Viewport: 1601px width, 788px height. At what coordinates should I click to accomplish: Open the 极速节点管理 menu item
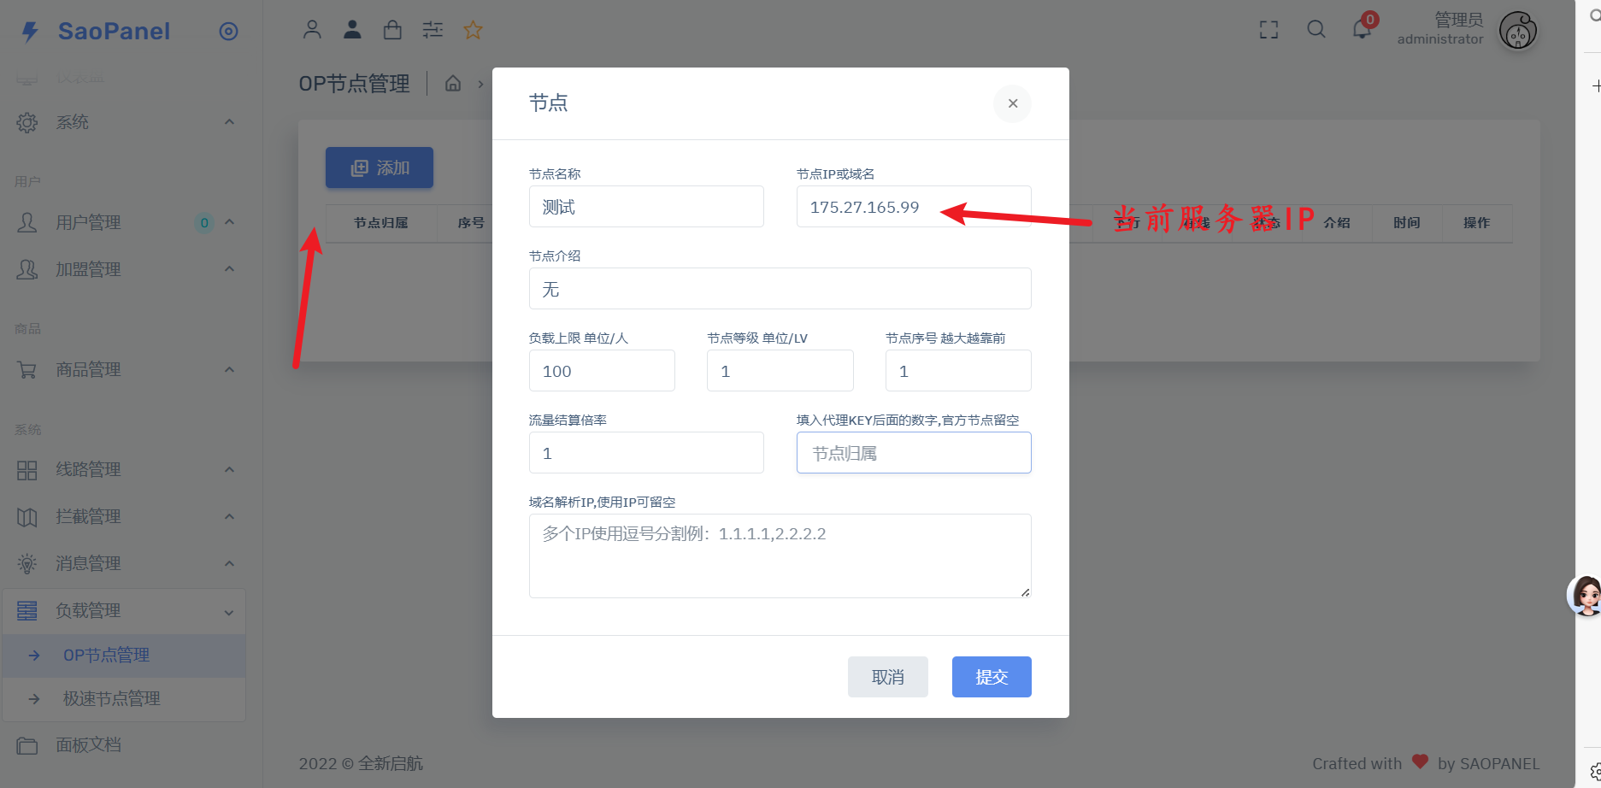(111, 698)
